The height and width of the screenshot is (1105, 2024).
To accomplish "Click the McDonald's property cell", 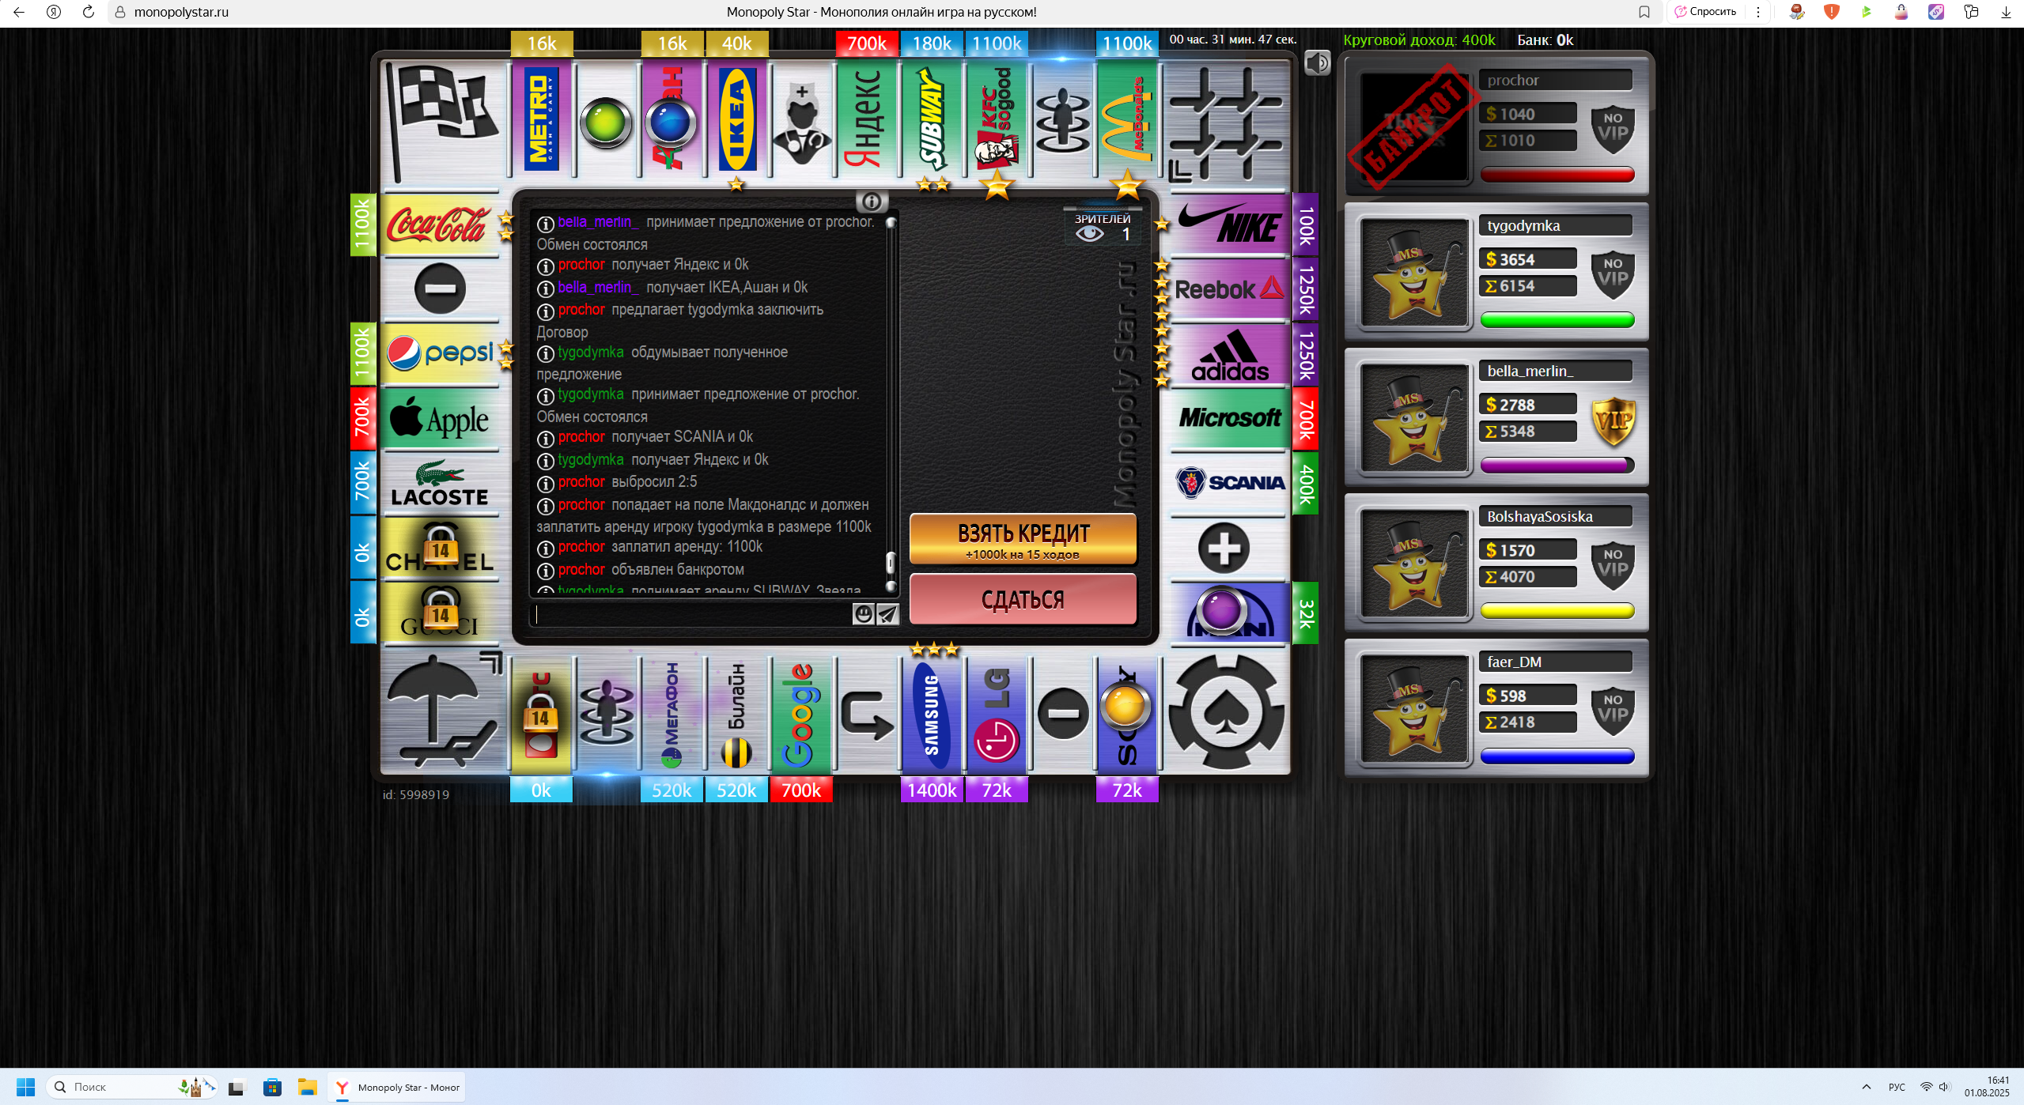I will tap(1127, 120).
